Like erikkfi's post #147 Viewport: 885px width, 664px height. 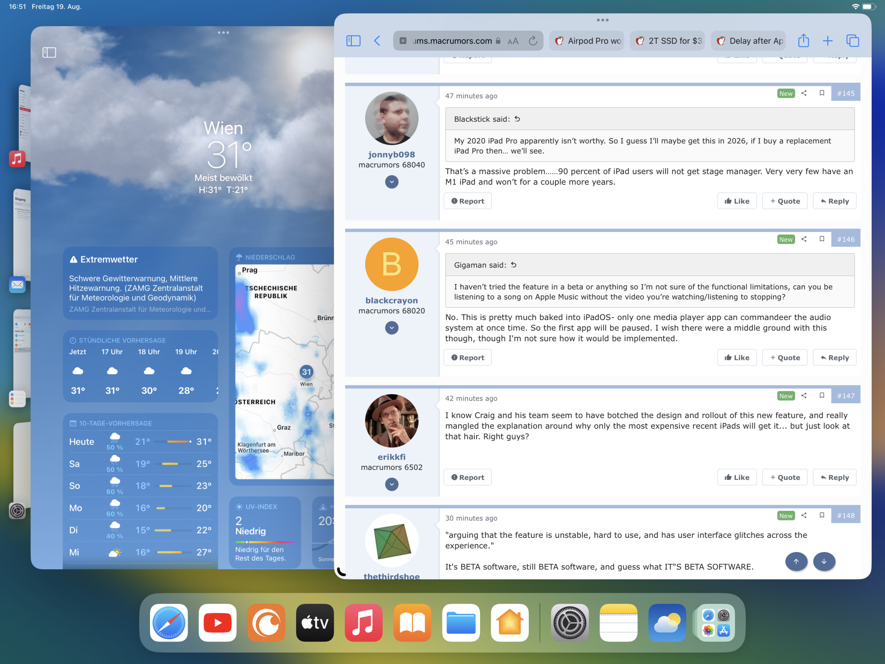point(737,477)
